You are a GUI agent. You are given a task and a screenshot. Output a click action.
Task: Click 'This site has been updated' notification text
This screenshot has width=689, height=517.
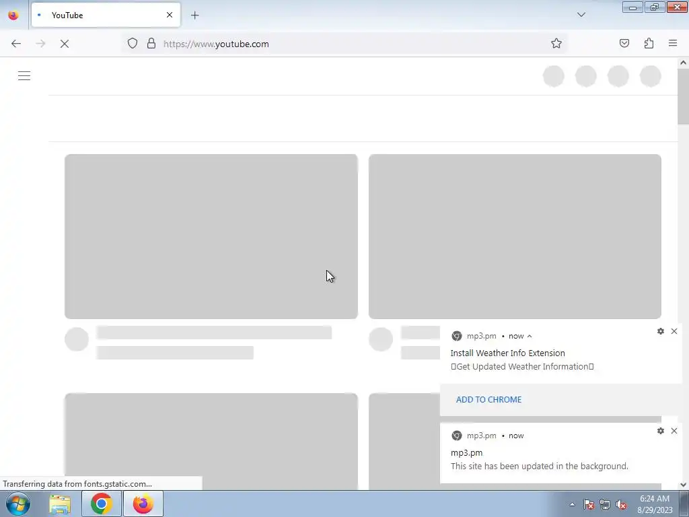pyautogui.click(x=539, y=466)
